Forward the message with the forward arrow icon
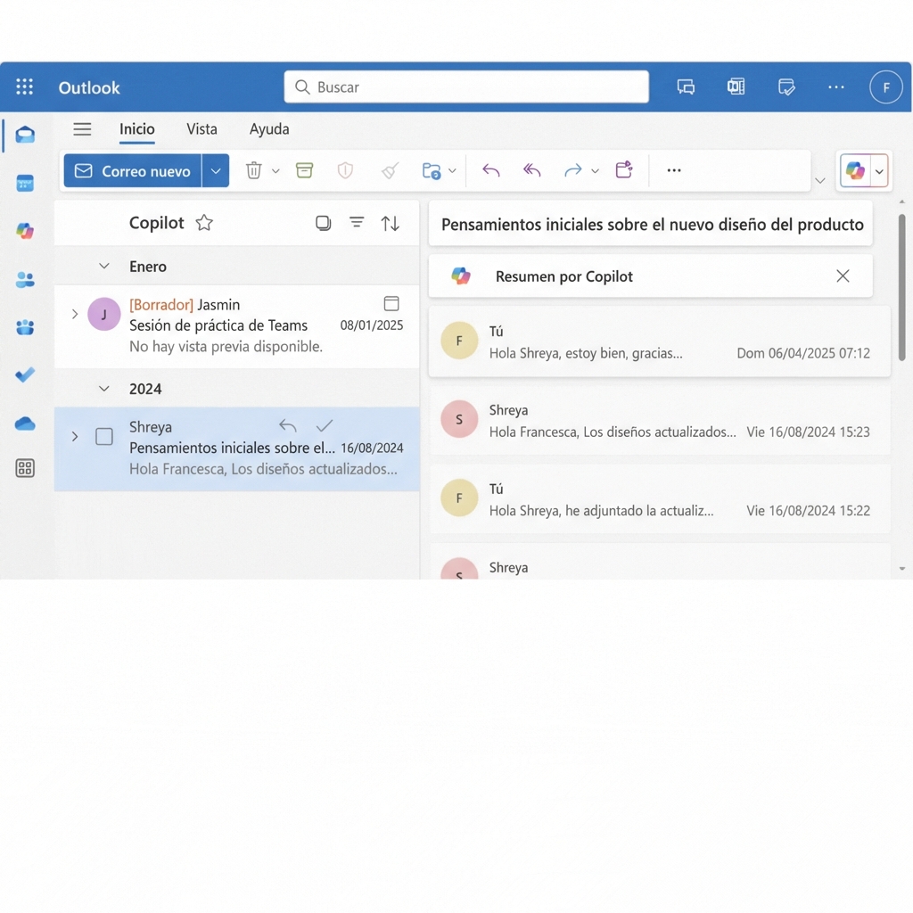This screenshot has width=913, height=913. (575, 170)
